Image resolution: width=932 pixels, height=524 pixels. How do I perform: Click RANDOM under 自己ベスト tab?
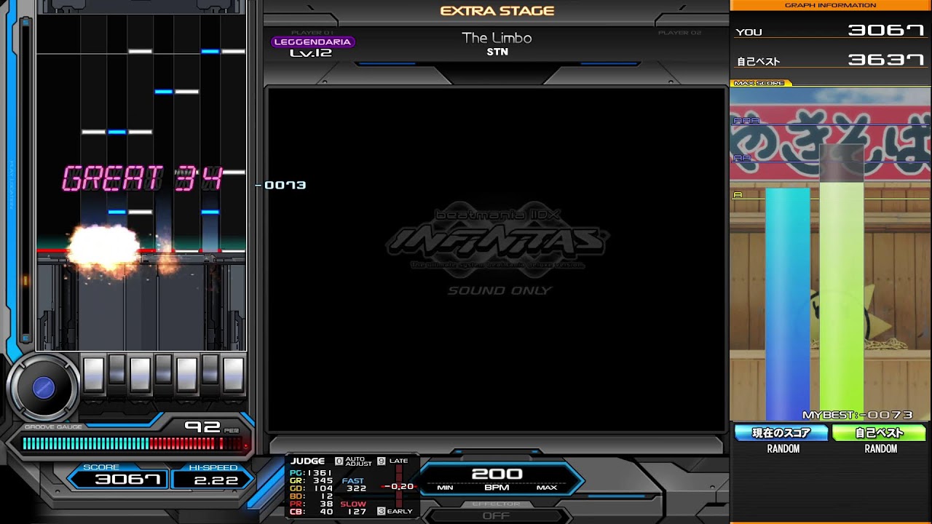[x=880, y=449]
